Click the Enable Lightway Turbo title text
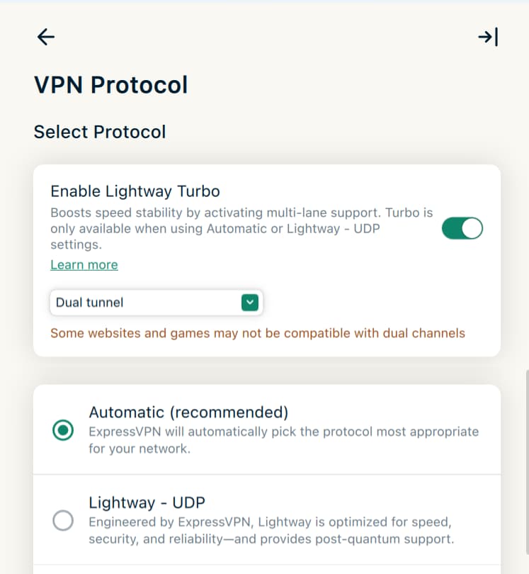Screen dimensions: 529x574 (x=135, y=191)
